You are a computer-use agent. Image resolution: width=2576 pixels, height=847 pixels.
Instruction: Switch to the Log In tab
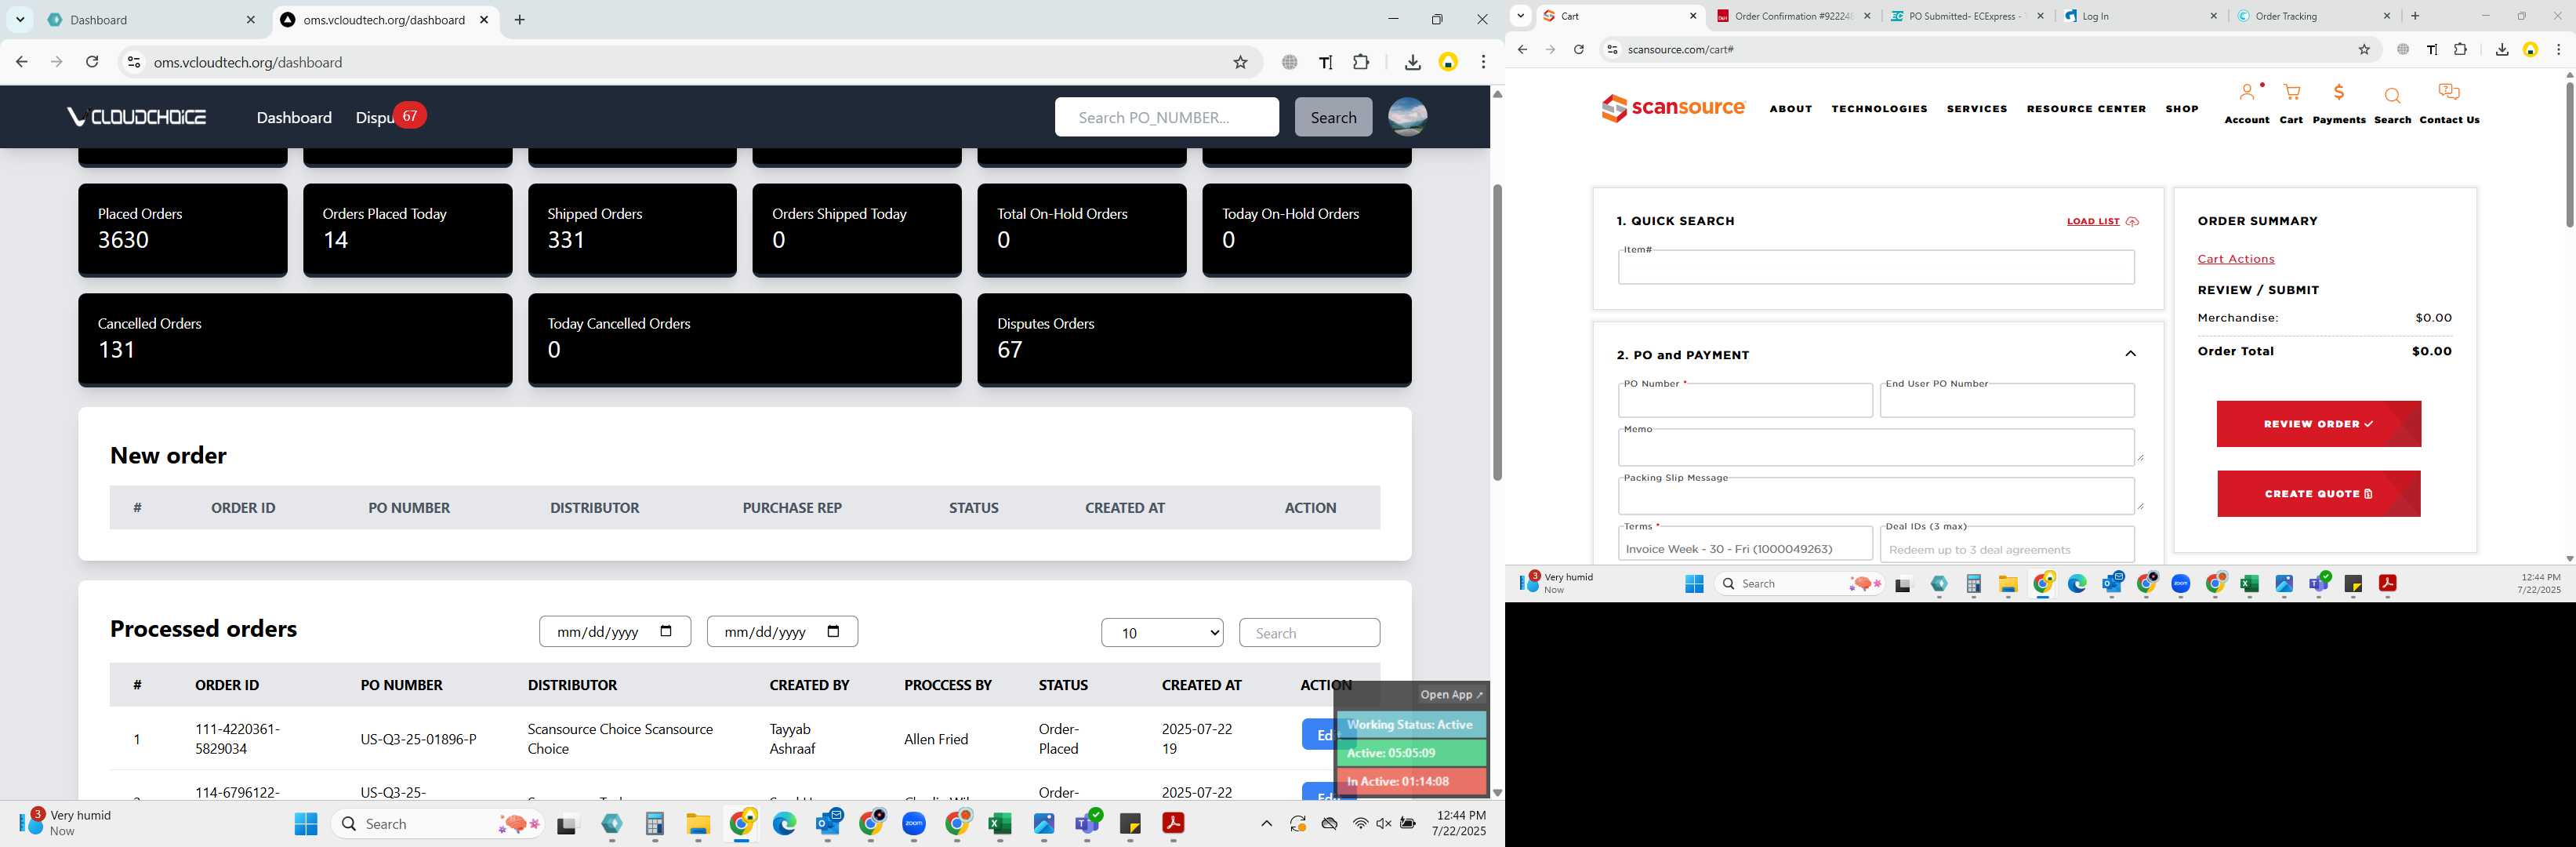pos(2141,16)
